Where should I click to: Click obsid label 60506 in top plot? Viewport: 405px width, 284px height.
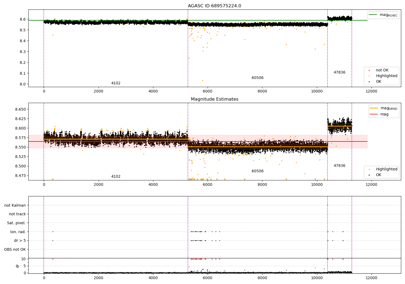coord(258,78)
